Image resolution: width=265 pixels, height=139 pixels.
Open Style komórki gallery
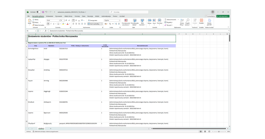tap(142, 22)
